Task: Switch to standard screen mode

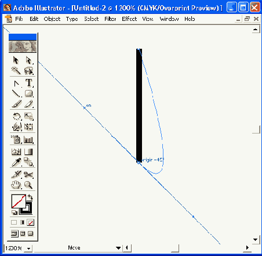Action: (x=14, y=234)
